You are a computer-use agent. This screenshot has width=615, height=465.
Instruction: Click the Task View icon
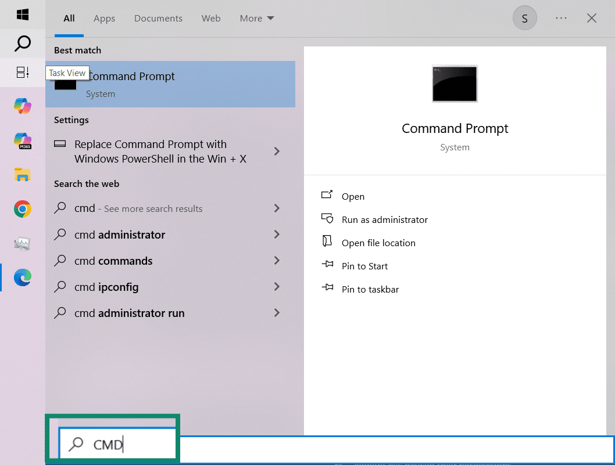[22, 72]
